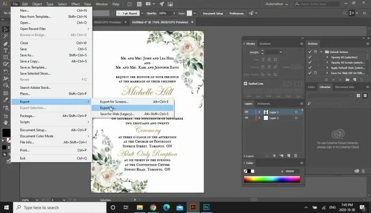Select the Type tool
The height and width of the screenshot is (213, 371).
(5, 51)
